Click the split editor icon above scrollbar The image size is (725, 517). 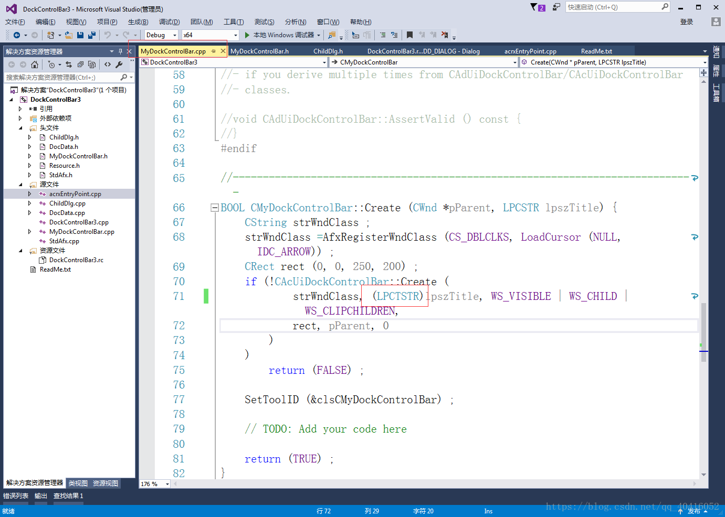point(703,73)
